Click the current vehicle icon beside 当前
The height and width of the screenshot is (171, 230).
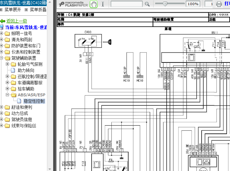[x=2, y=27]
